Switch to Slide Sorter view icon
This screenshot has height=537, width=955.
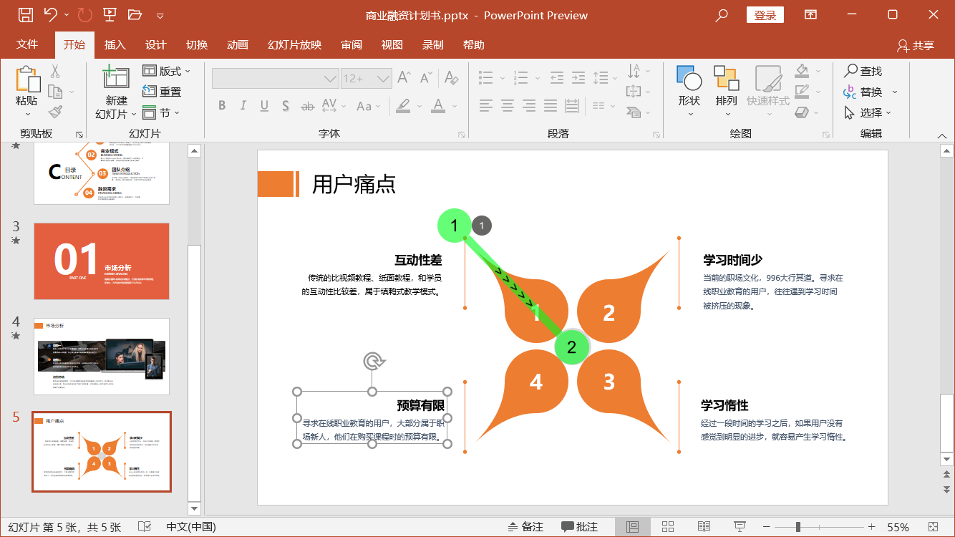coord(667,526)
